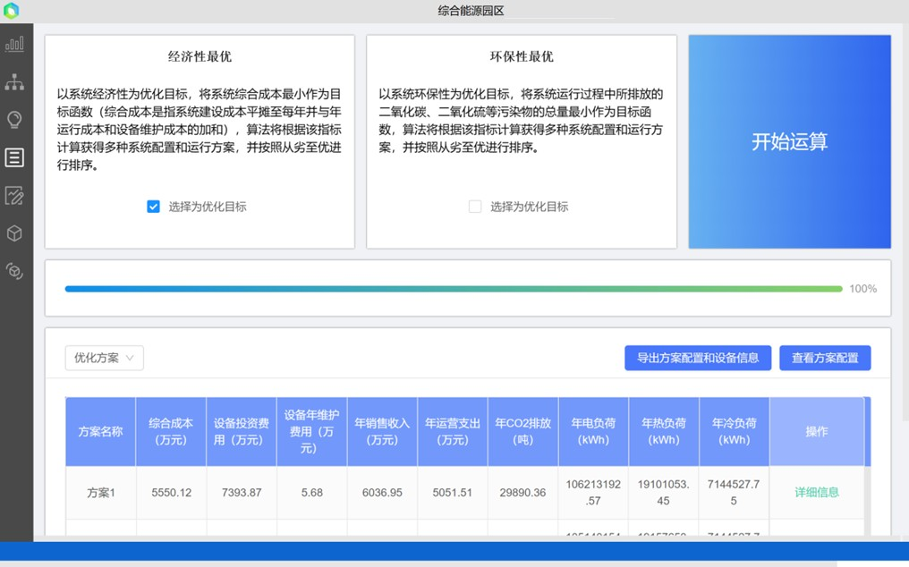909x567 pixels.
Task: Click the green hexagon app logo
Action: coord(12,11)
